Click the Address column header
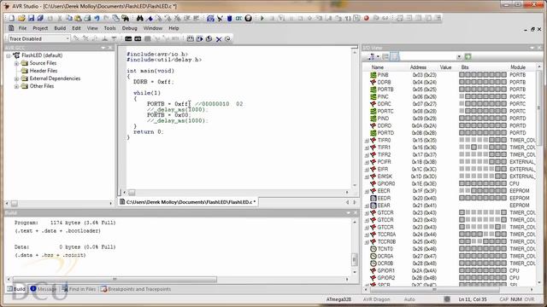 (418, 67)
